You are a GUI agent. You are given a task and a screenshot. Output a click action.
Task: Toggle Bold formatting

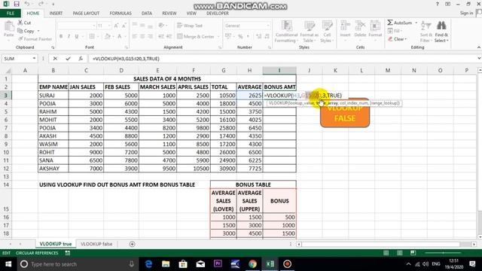tap(61, 36)
